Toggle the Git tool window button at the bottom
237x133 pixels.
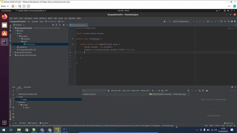(x=15, y=123)
